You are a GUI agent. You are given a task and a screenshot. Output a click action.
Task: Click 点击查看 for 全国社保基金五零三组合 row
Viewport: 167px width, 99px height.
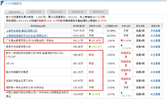pyautogui.click(x=155, y=81)
